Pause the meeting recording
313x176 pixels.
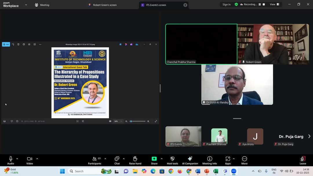point(260,5)
